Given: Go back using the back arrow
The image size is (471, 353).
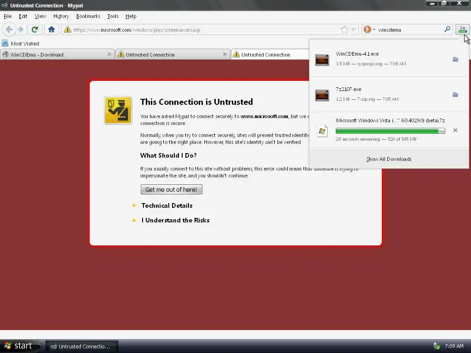Looking at the screenshot, I should (x=9, y=29).
